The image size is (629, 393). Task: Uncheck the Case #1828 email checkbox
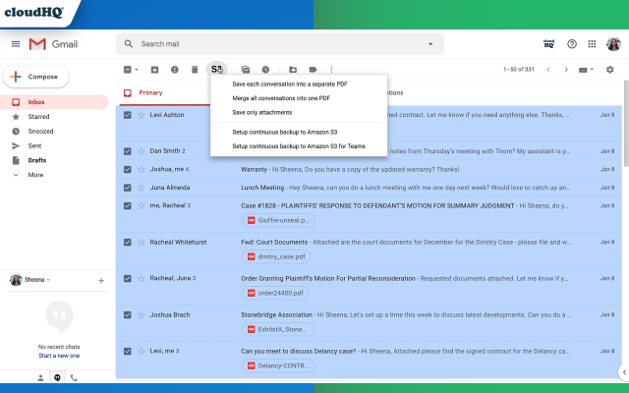point(128,205)
